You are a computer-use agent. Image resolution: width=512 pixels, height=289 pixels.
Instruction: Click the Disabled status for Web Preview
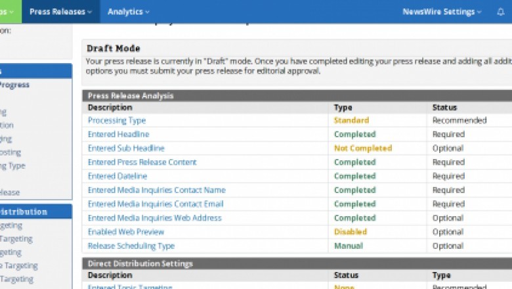point(350,232)
